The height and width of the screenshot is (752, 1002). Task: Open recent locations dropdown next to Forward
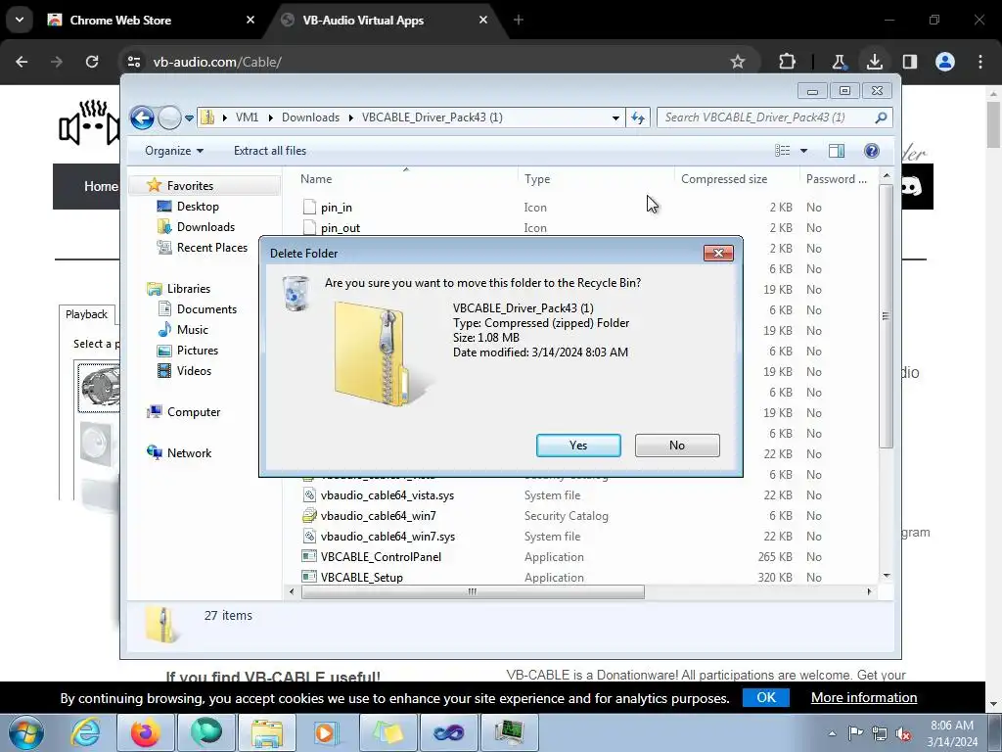(x=189, y=117)
